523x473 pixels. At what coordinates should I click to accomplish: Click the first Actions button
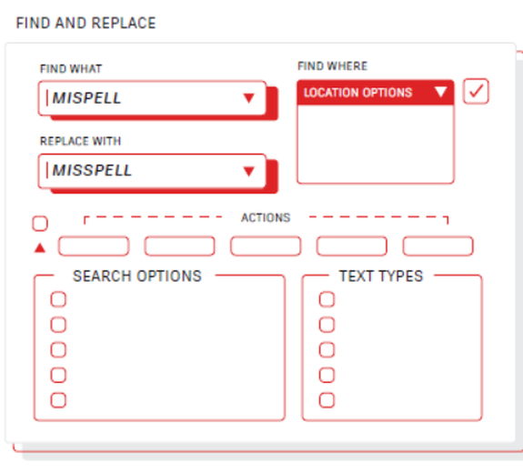point(94,247)
